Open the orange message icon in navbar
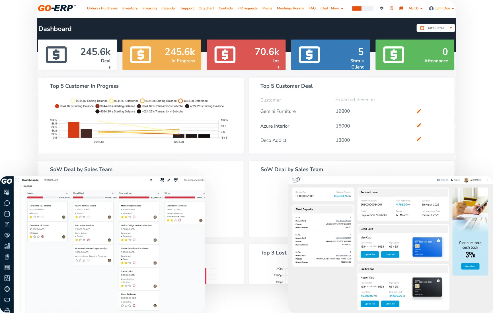493x313 pixels. coord(401,8)
